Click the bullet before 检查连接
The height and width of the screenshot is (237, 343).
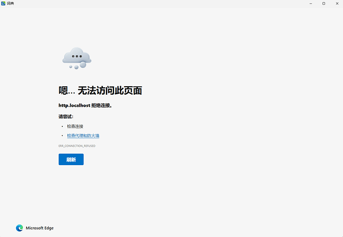pos(62,126)
